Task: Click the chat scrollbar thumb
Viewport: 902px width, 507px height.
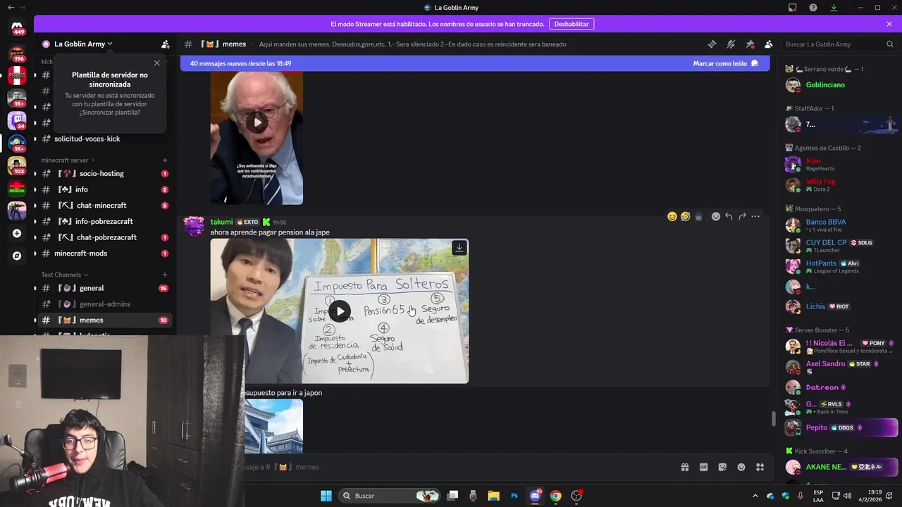Action: [x=773, y=419]
